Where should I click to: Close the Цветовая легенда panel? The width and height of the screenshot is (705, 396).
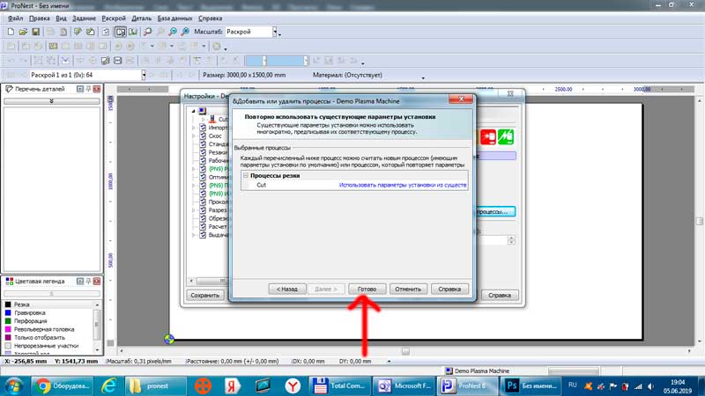[x=97, y=281]
